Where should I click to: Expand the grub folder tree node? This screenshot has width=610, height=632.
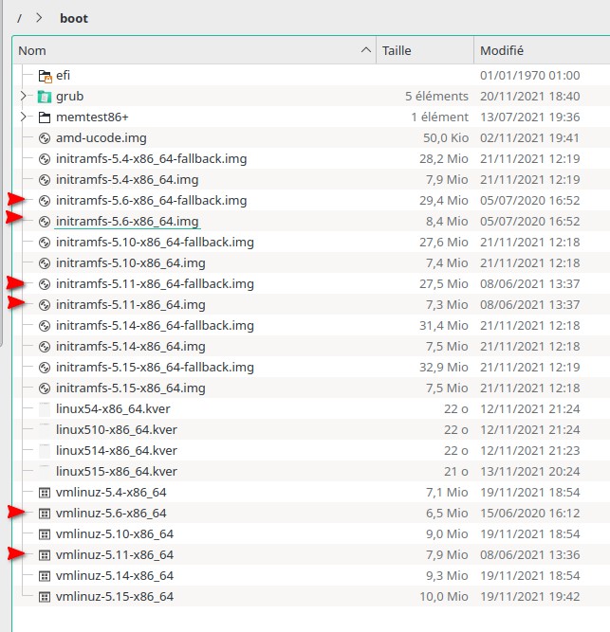[24, 96]
